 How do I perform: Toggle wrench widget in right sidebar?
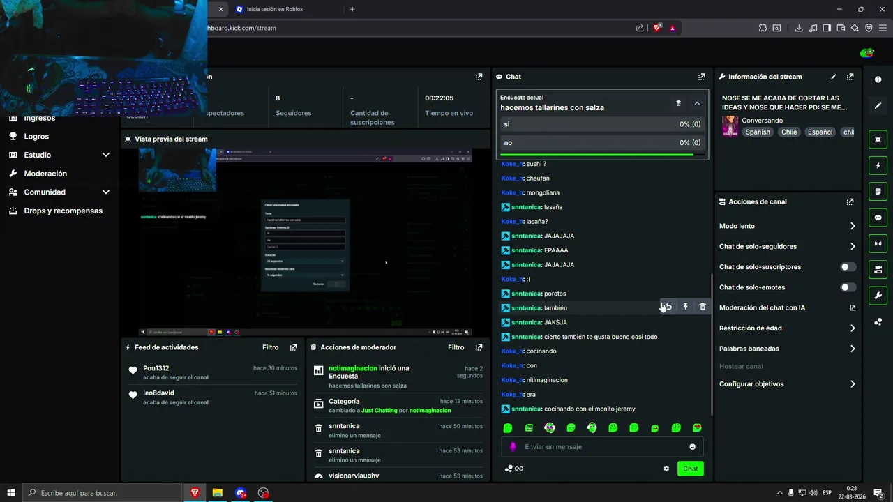click(878, 295)
